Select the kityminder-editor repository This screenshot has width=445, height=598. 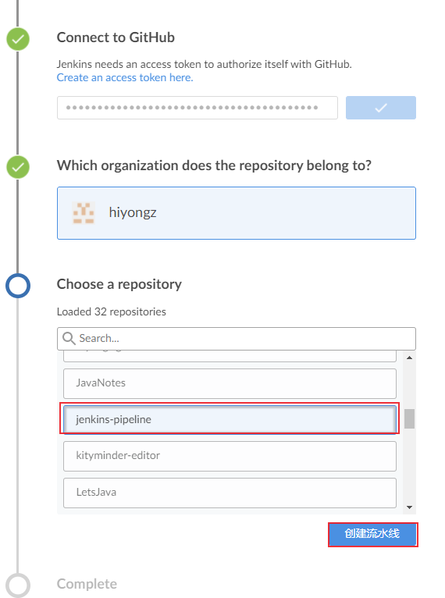click(230, 456)
